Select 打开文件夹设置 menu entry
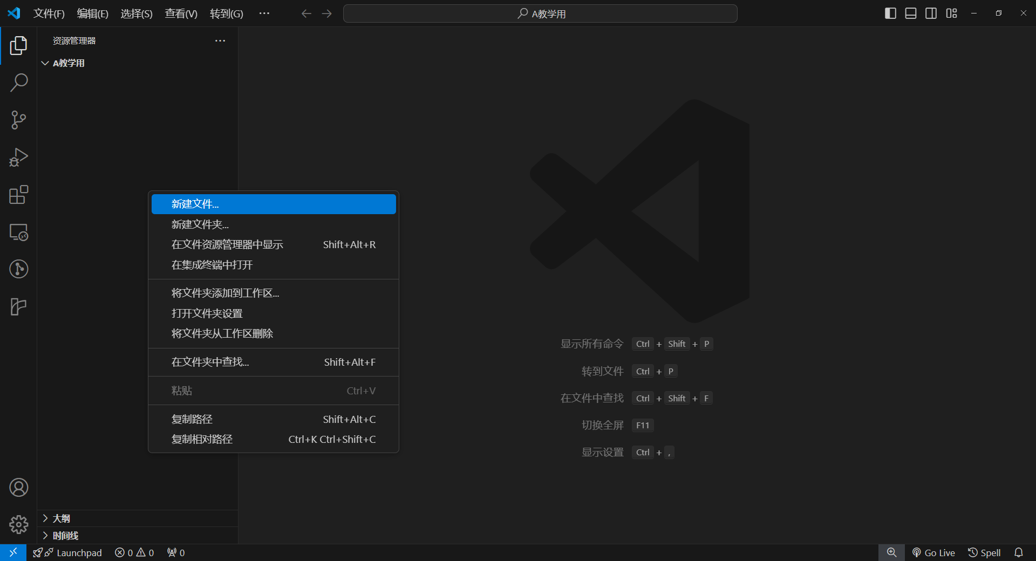Screen dimensions: 1036x561 point(274,313)
